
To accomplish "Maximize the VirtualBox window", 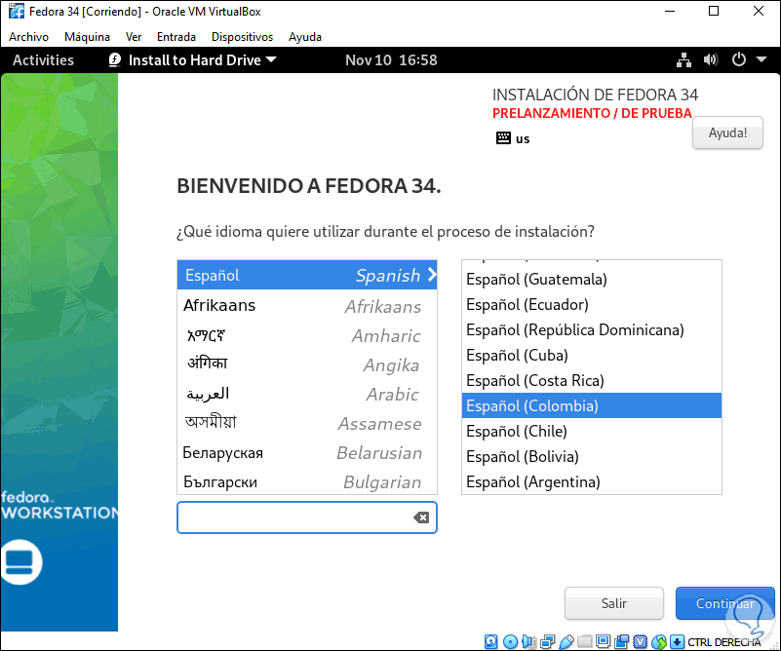I will pos(714,11).
